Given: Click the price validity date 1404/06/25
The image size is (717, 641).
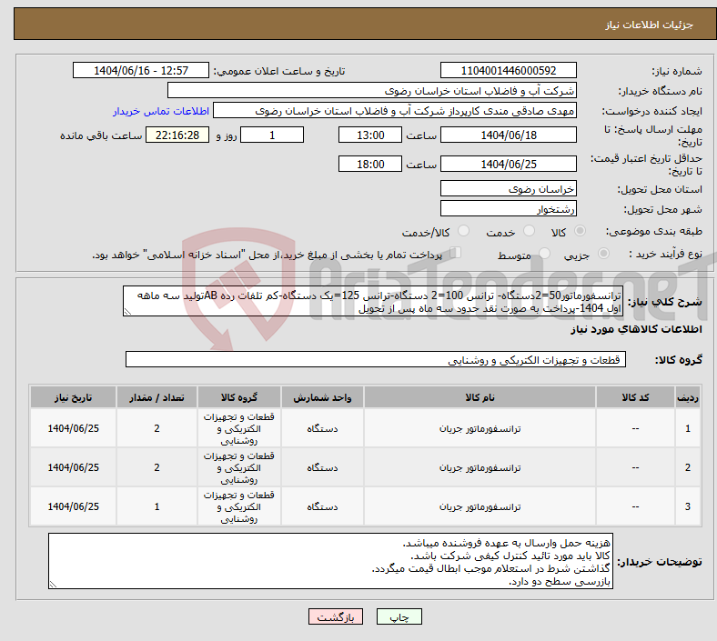Looking at the screenshot, I should pyautogui.click(x=508, y=164).
